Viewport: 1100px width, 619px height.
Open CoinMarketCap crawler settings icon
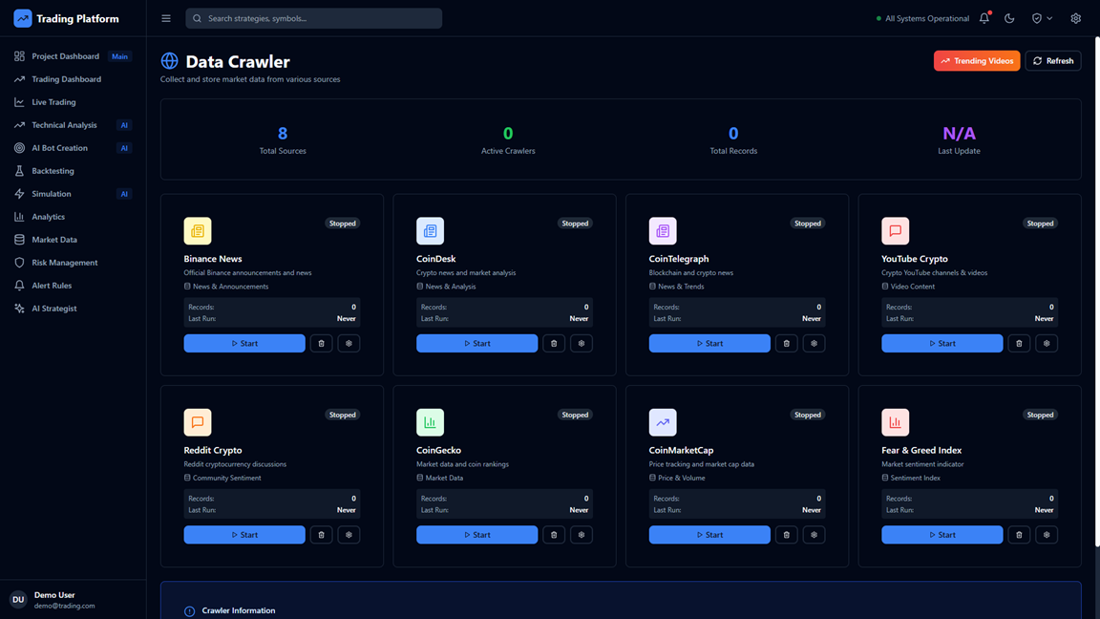tap(814, 535)
